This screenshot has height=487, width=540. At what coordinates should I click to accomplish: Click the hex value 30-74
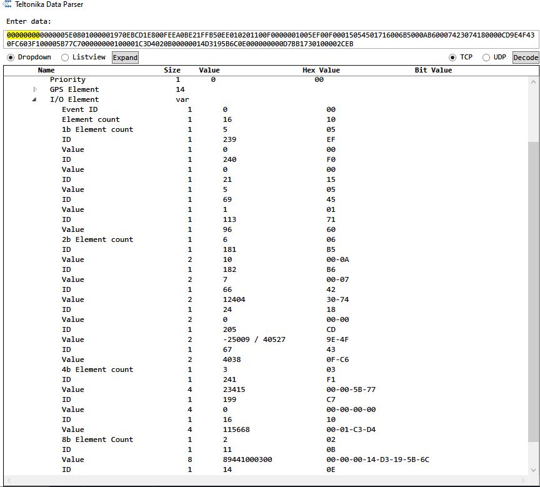coord(337,299)
